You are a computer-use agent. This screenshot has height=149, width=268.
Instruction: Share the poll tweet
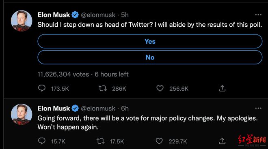click(222, 88)
